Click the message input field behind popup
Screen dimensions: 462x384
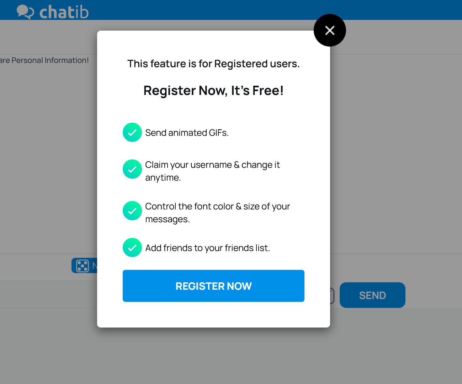point(48,294)
